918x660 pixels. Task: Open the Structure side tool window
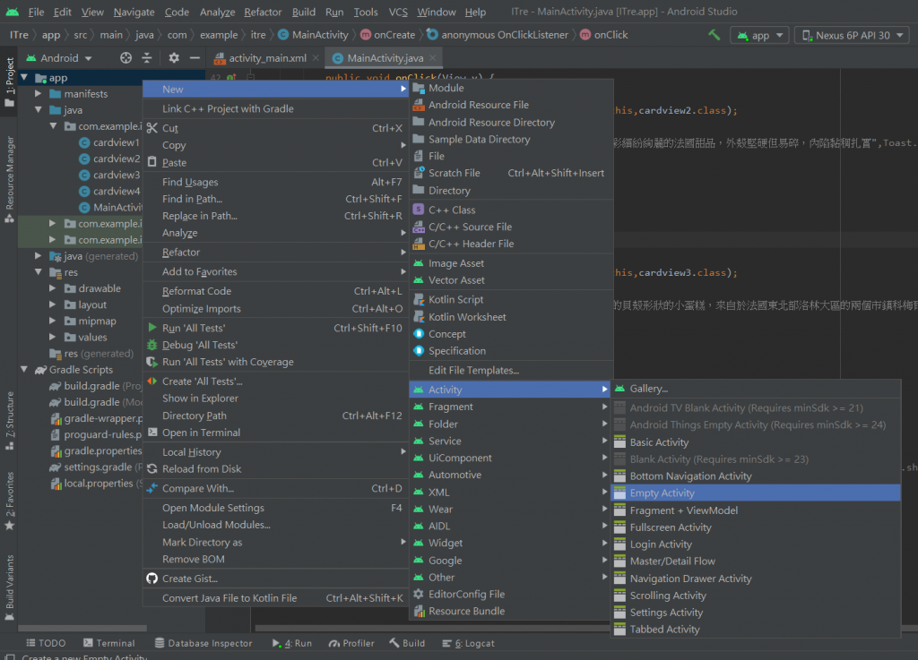(9, 421)
